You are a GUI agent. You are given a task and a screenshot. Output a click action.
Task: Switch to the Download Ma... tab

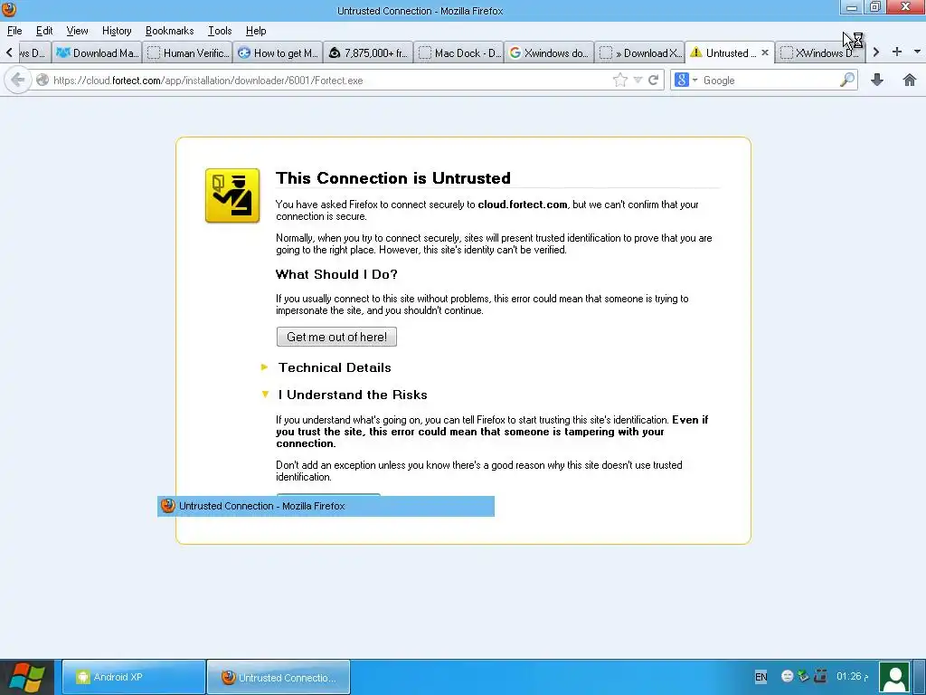(x=98, y=52)
